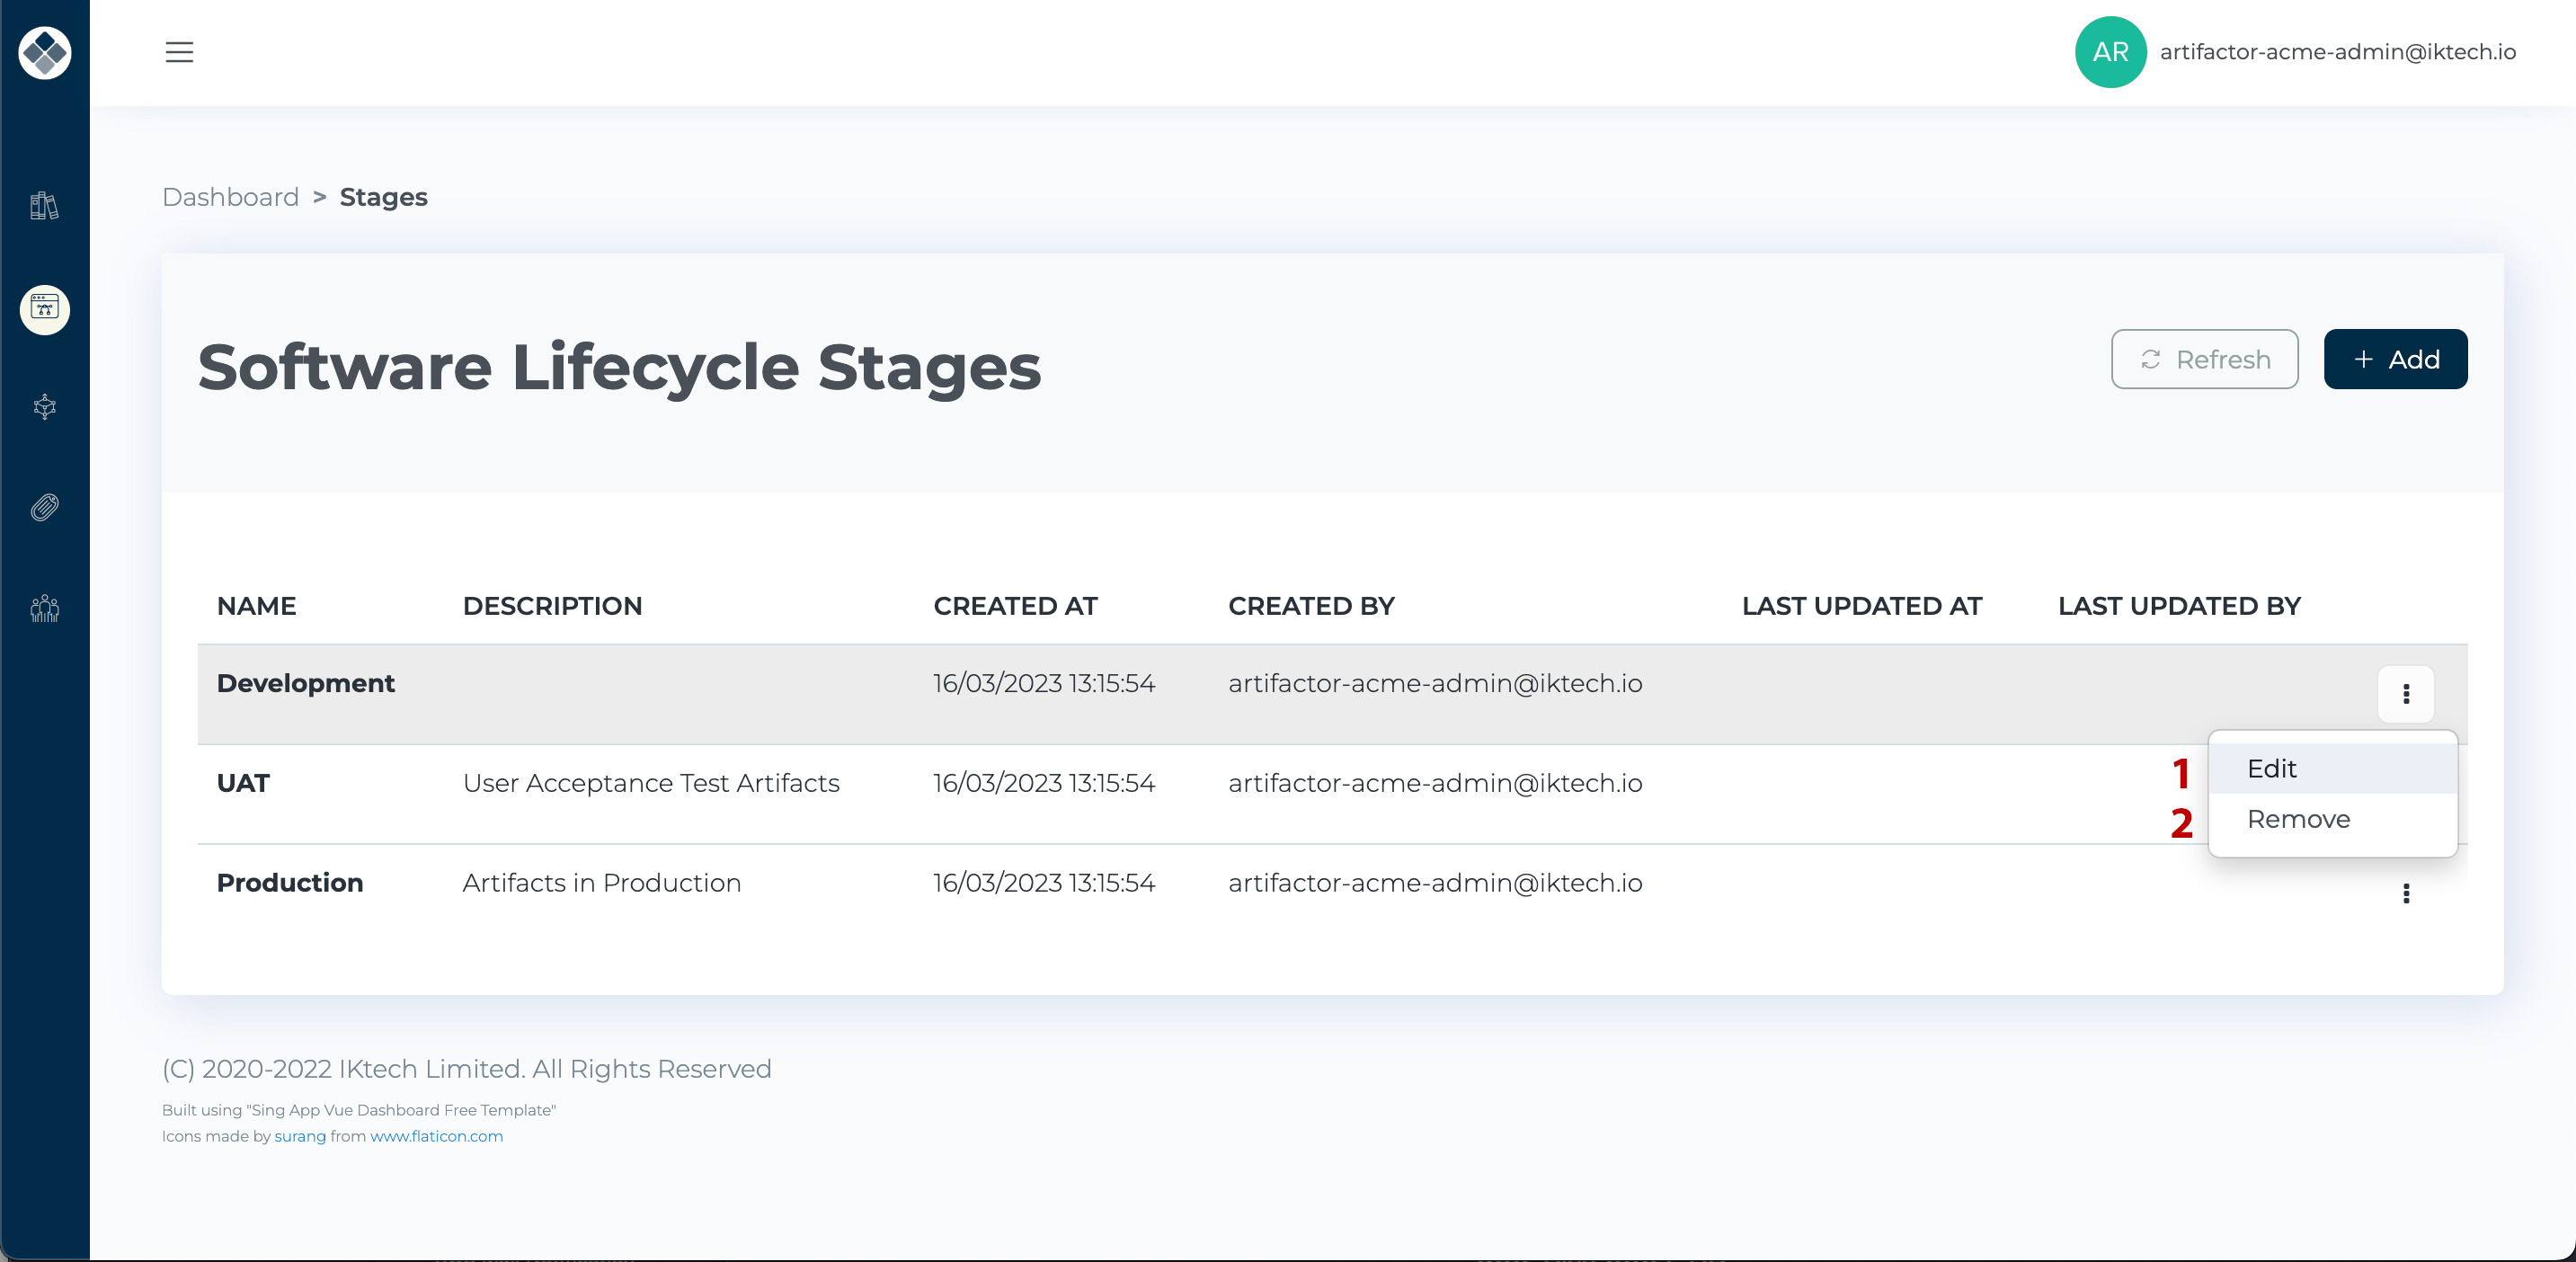
Task: Click the artifactor-acme-admin@iktech.io account name
Action: [2338, 52]
